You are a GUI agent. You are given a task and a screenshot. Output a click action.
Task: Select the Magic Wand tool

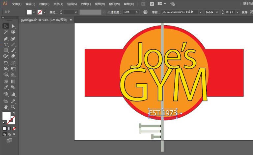[x=6, y=32]
